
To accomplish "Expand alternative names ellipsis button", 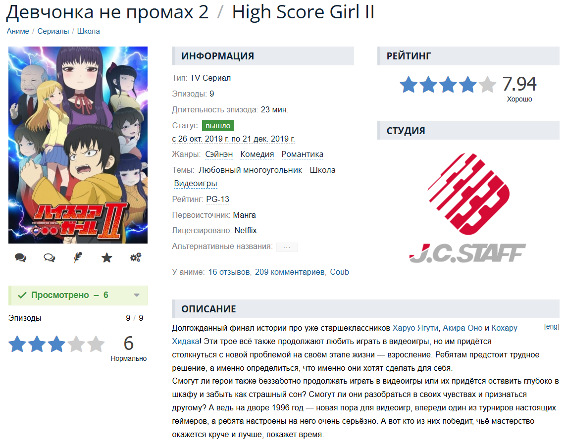I will [287, 247].
